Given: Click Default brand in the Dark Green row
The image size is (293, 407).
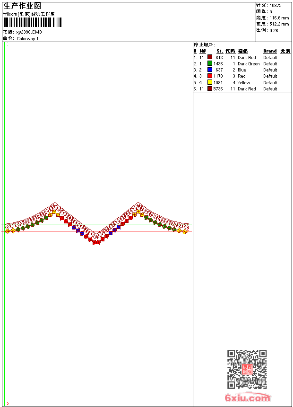Looking at the screenshot, I should (x=270, y=64).
